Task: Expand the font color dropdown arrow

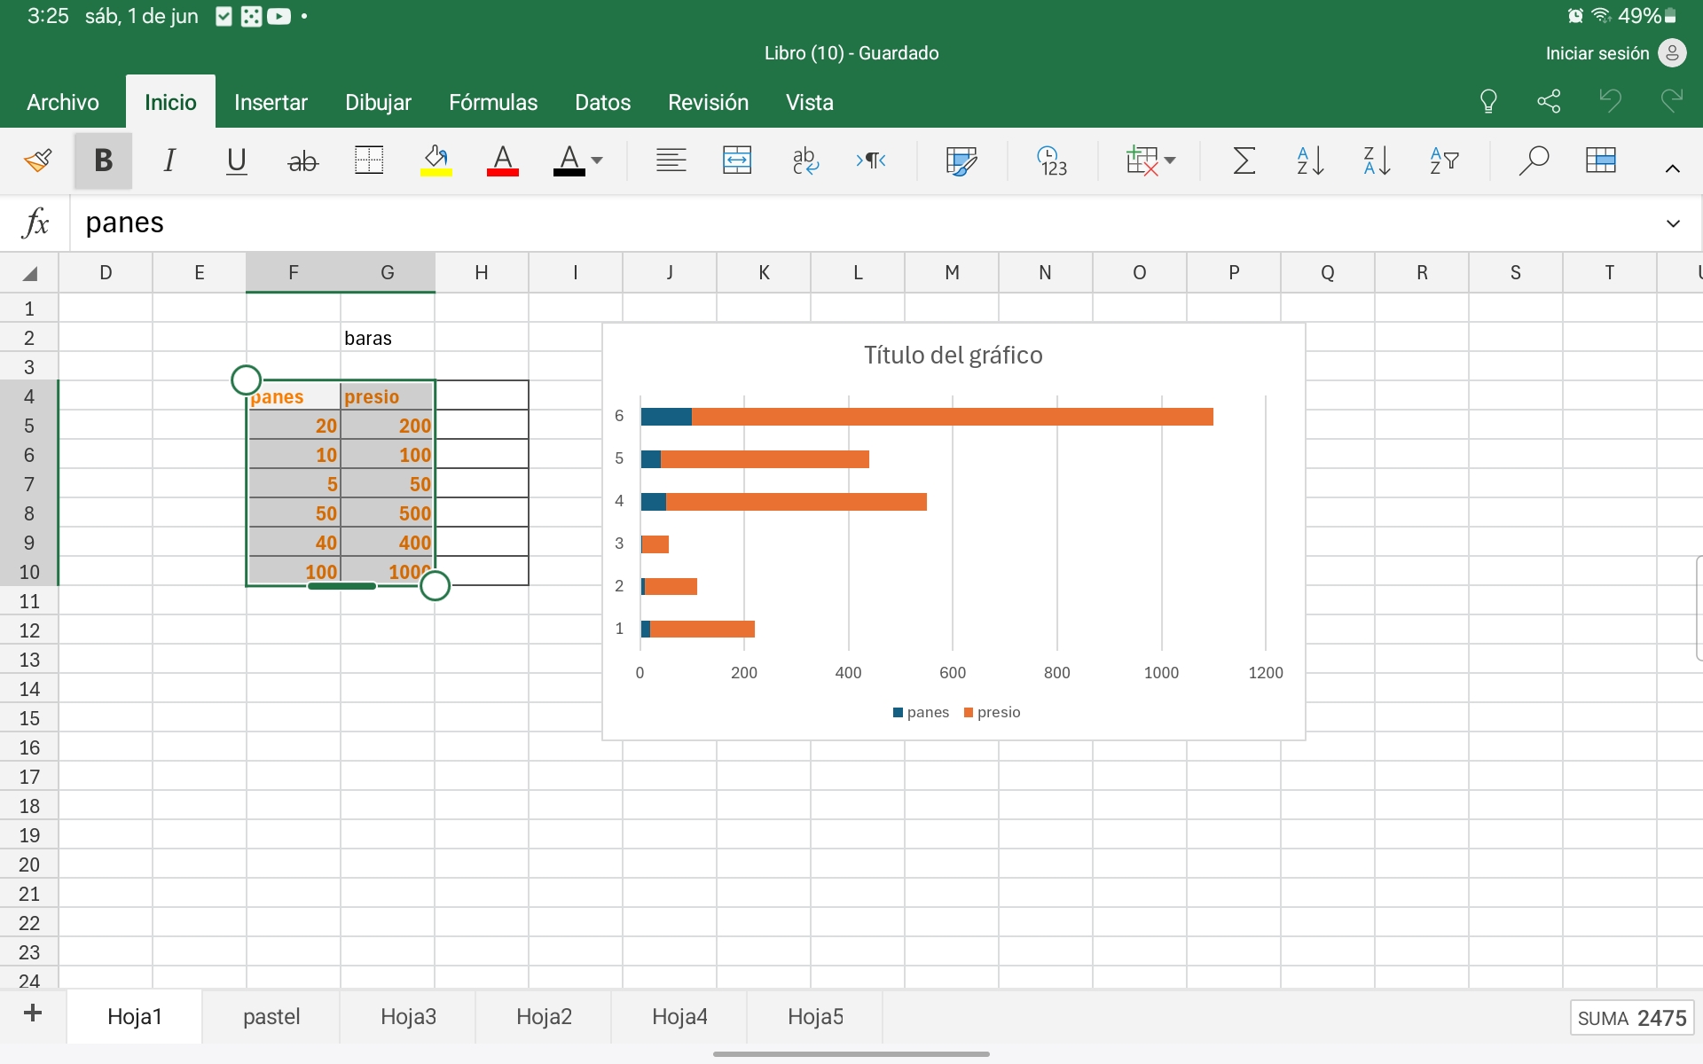Action: [597, 160]
